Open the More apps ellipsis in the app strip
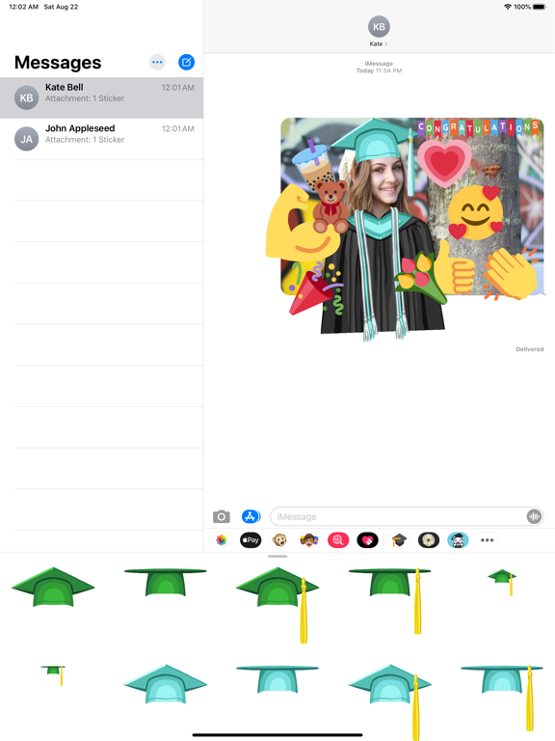The height and width of the screenshot is (741, 555). pos(487,540)
